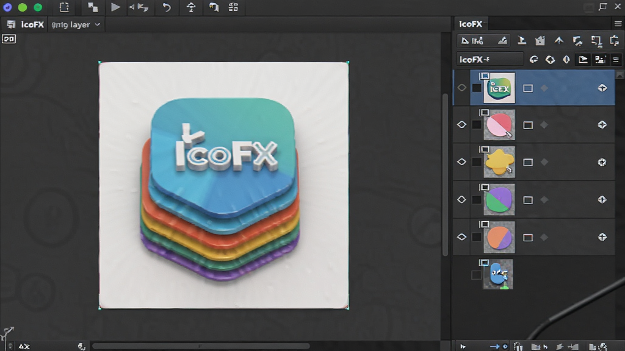Toggle visibility of the purple-green circle layer

tap(461, 199)
